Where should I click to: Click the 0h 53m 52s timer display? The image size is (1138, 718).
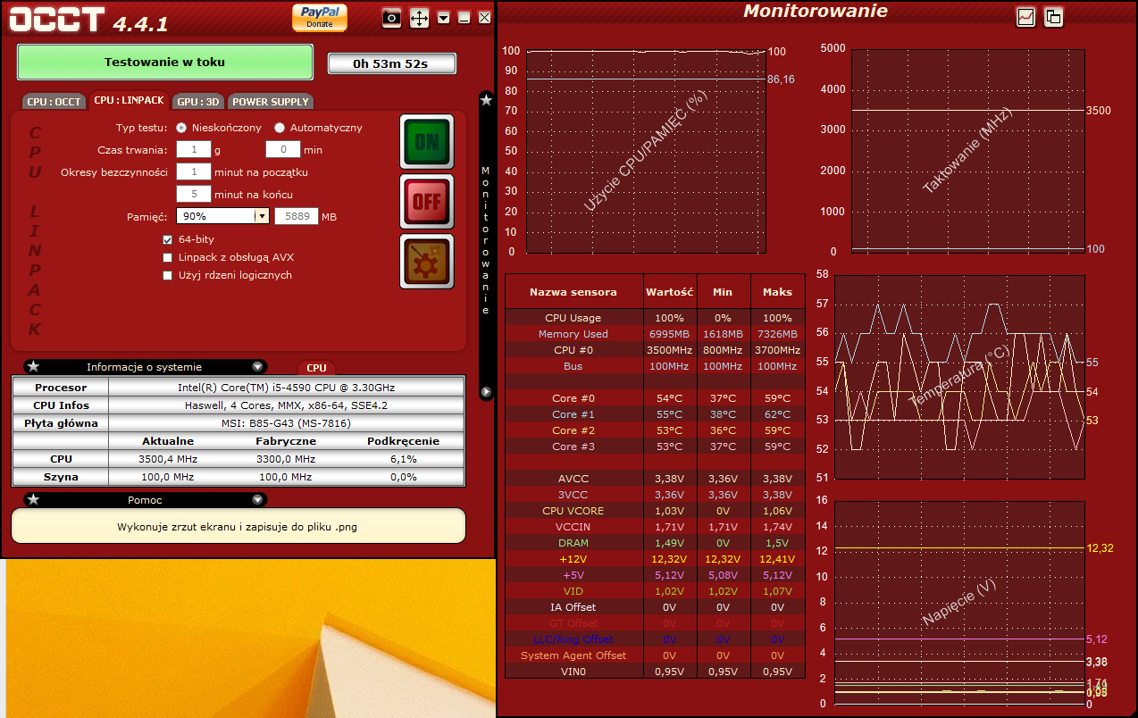coord(391,63)
